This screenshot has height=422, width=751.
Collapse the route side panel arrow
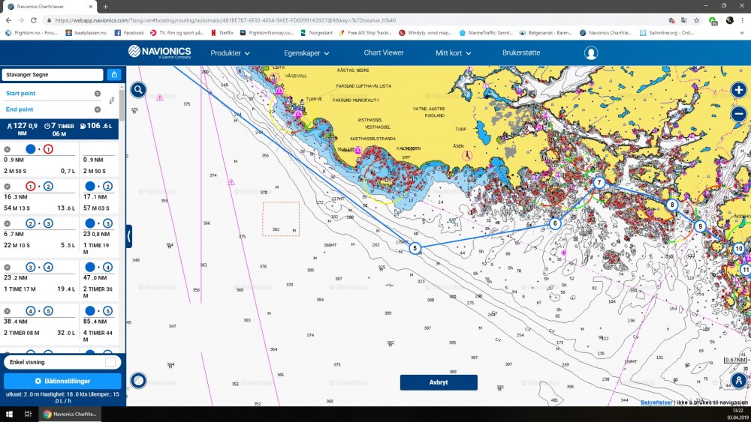pos(129,236)
